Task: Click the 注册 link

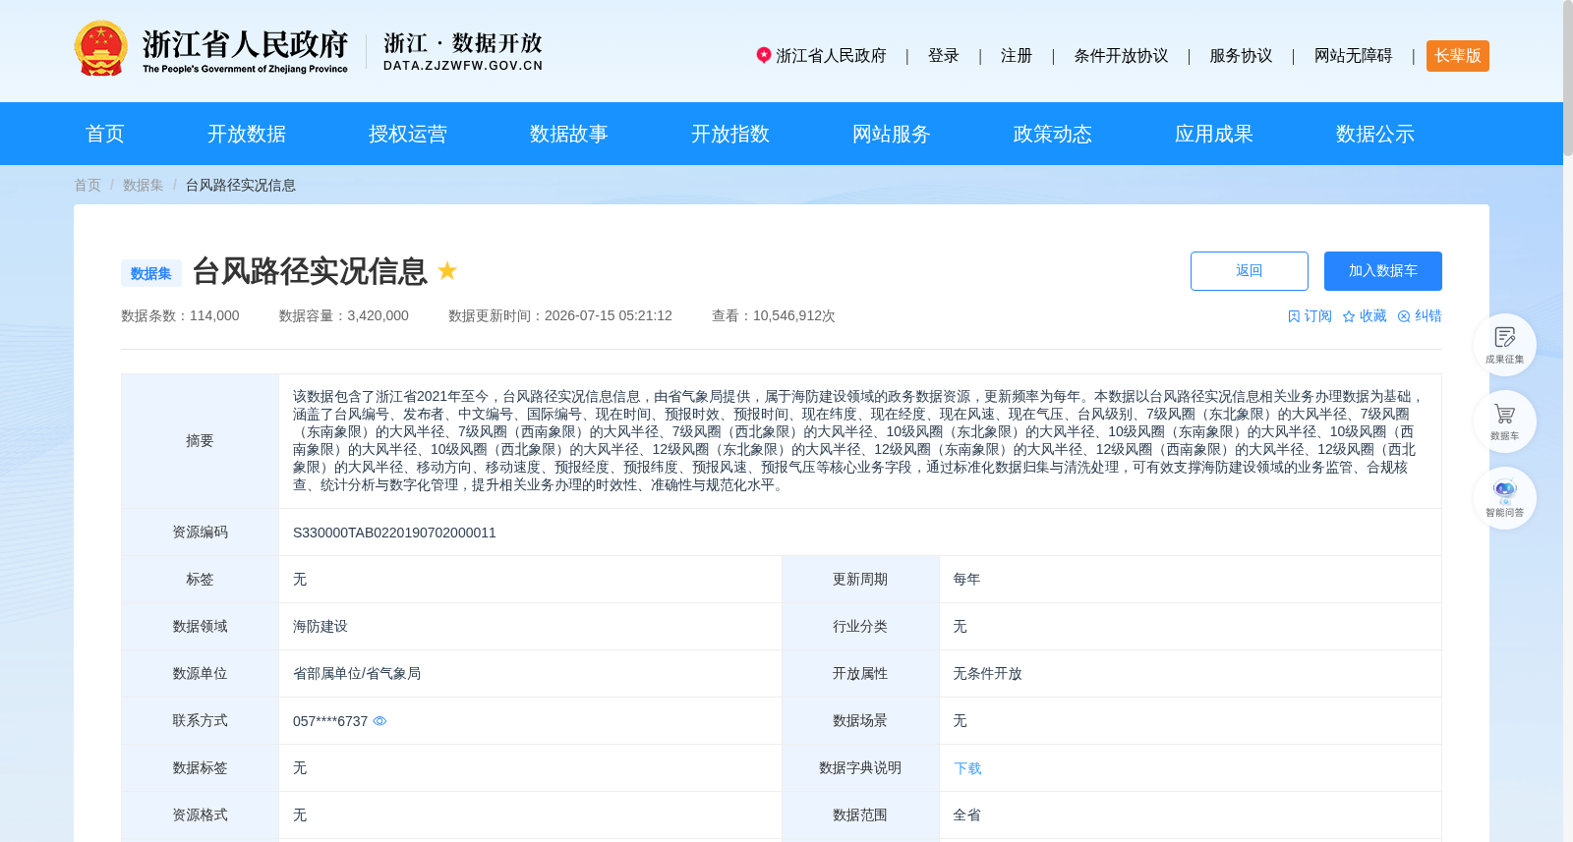Action: coord(1017,56)
